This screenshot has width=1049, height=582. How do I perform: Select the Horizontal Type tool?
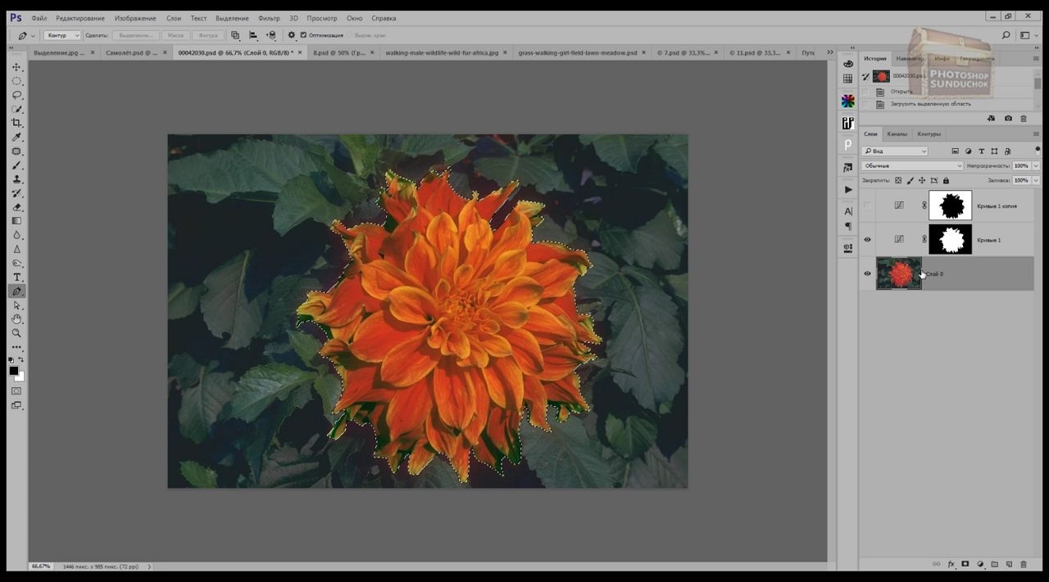(x=16, y=277)
